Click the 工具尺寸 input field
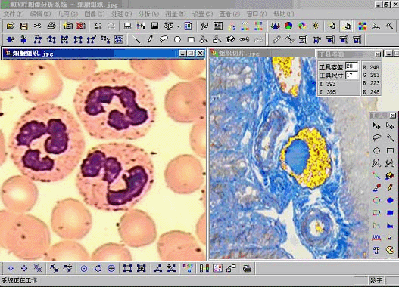 (352, 75)
